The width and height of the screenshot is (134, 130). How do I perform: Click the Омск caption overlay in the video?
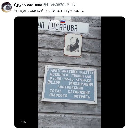pos(54,21)
